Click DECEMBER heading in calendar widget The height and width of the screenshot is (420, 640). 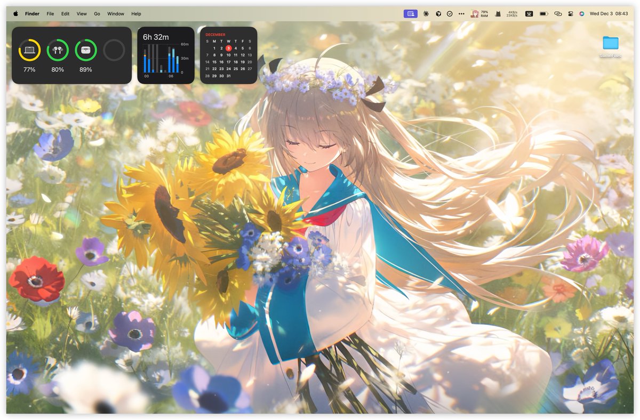pos(215,35)
